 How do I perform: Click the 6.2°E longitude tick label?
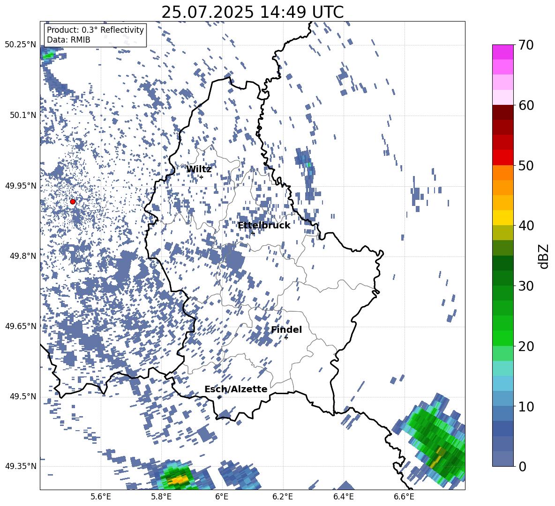pos(283,497)
